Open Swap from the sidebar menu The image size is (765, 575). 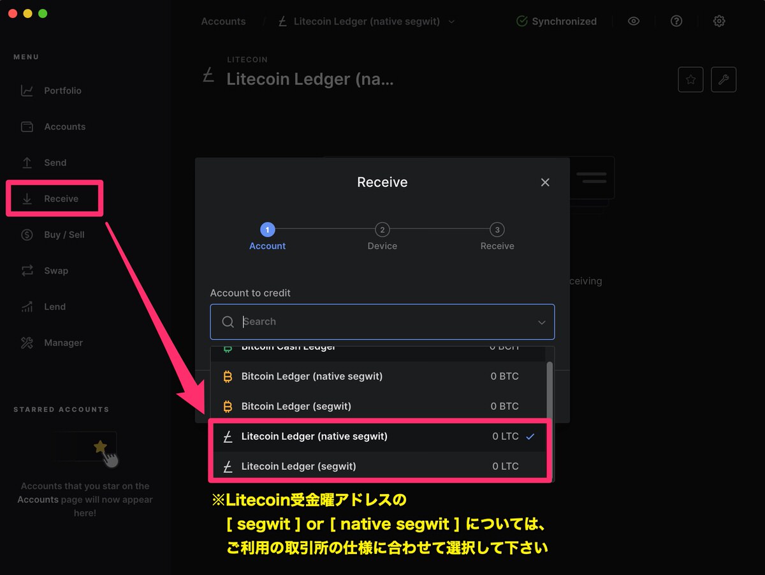(45, 271)
